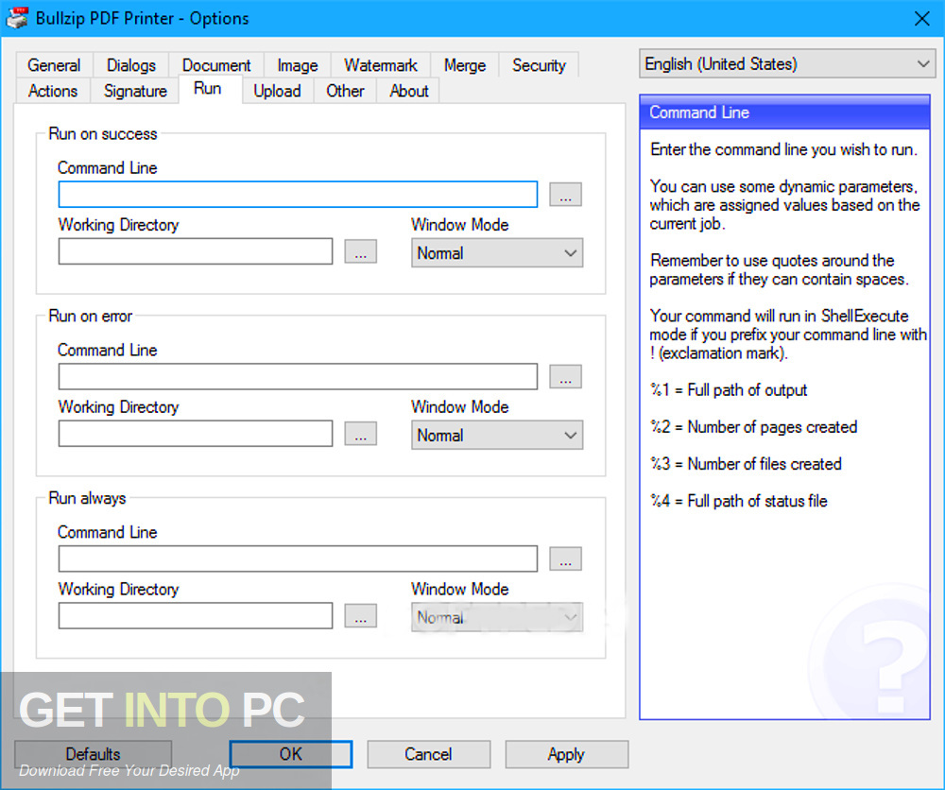Switch to the Security tab
This screenshot has width=945, height=790.
[x=539, y=65]
